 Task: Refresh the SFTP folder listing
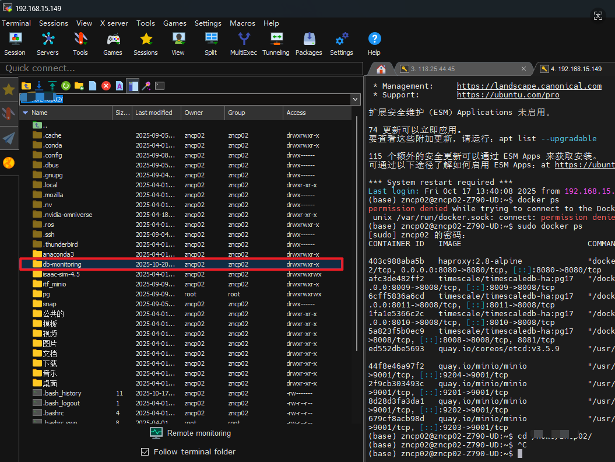[x=66, y=86]
